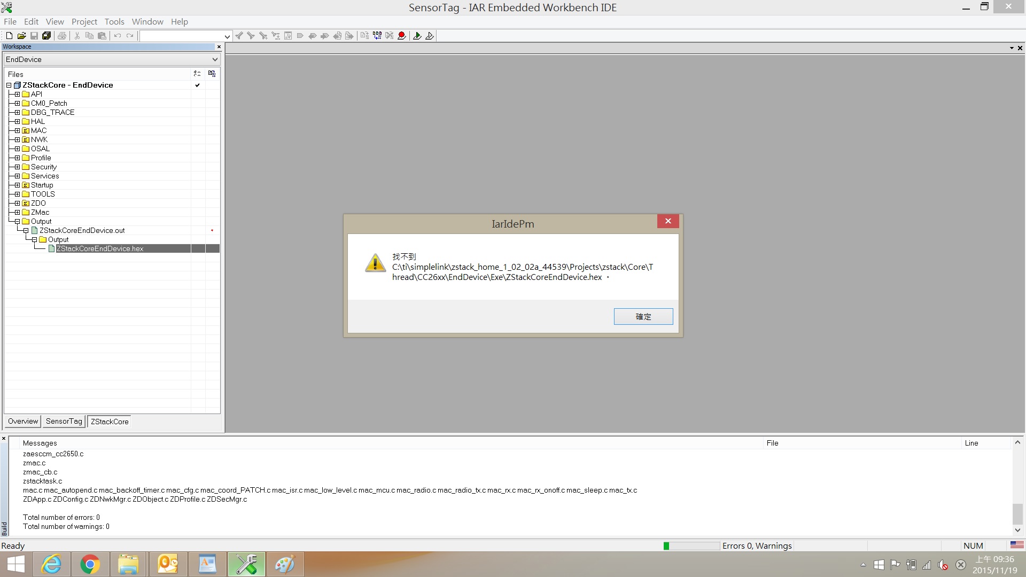Click the Compile toolbar icon

pos(364,36)
